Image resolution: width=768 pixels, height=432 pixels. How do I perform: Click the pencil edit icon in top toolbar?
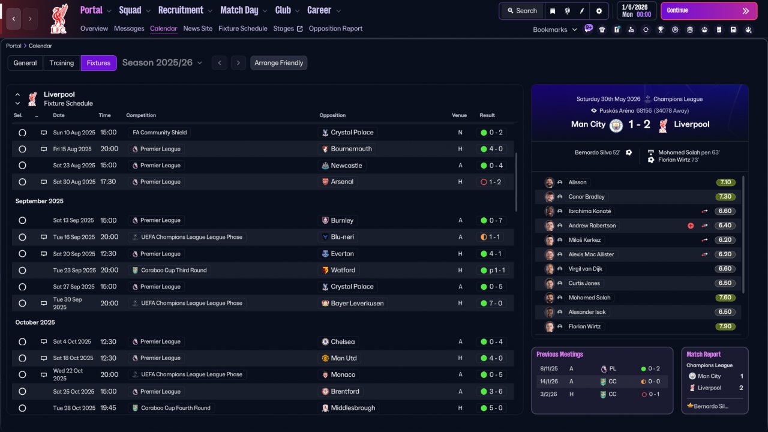click(582, 11)
